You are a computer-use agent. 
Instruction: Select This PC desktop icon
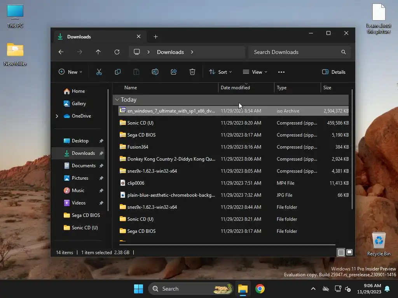coord(15,16)
